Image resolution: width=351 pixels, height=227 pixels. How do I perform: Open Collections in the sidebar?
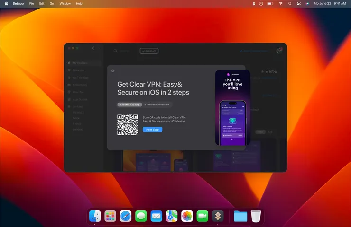click(77, 85)
